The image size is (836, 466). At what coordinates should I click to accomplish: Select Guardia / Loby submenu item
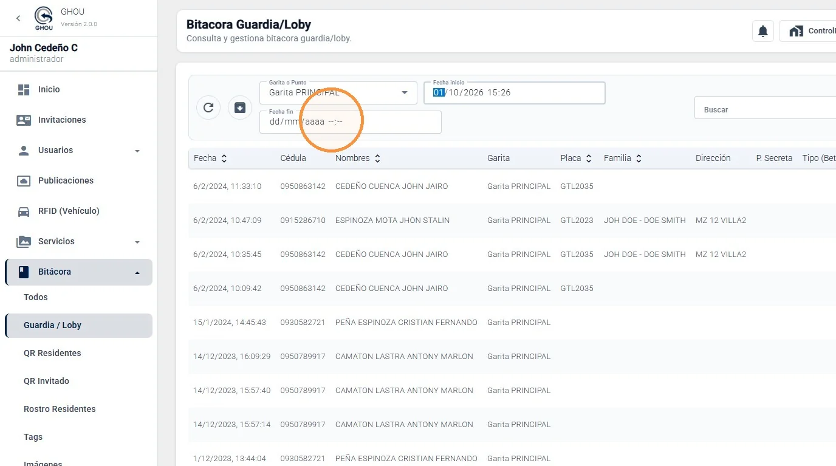pyautogui.click(x=78, y=325)
